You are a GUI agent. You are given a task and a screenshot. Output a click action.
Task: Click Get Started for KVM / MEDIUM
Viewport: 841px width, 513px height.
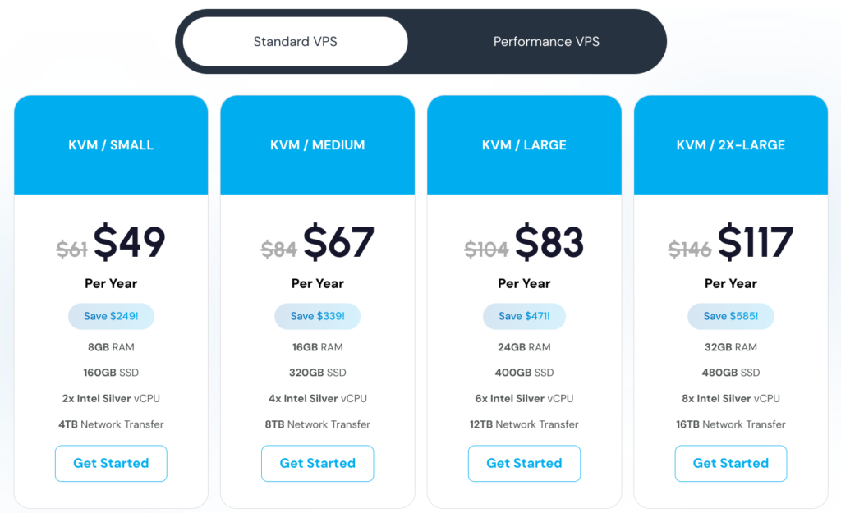point(318,463)
